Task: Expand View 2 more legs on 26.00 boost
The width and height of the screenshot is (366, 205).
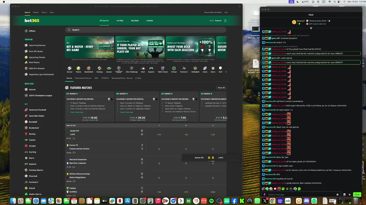Action: point(126,112)
